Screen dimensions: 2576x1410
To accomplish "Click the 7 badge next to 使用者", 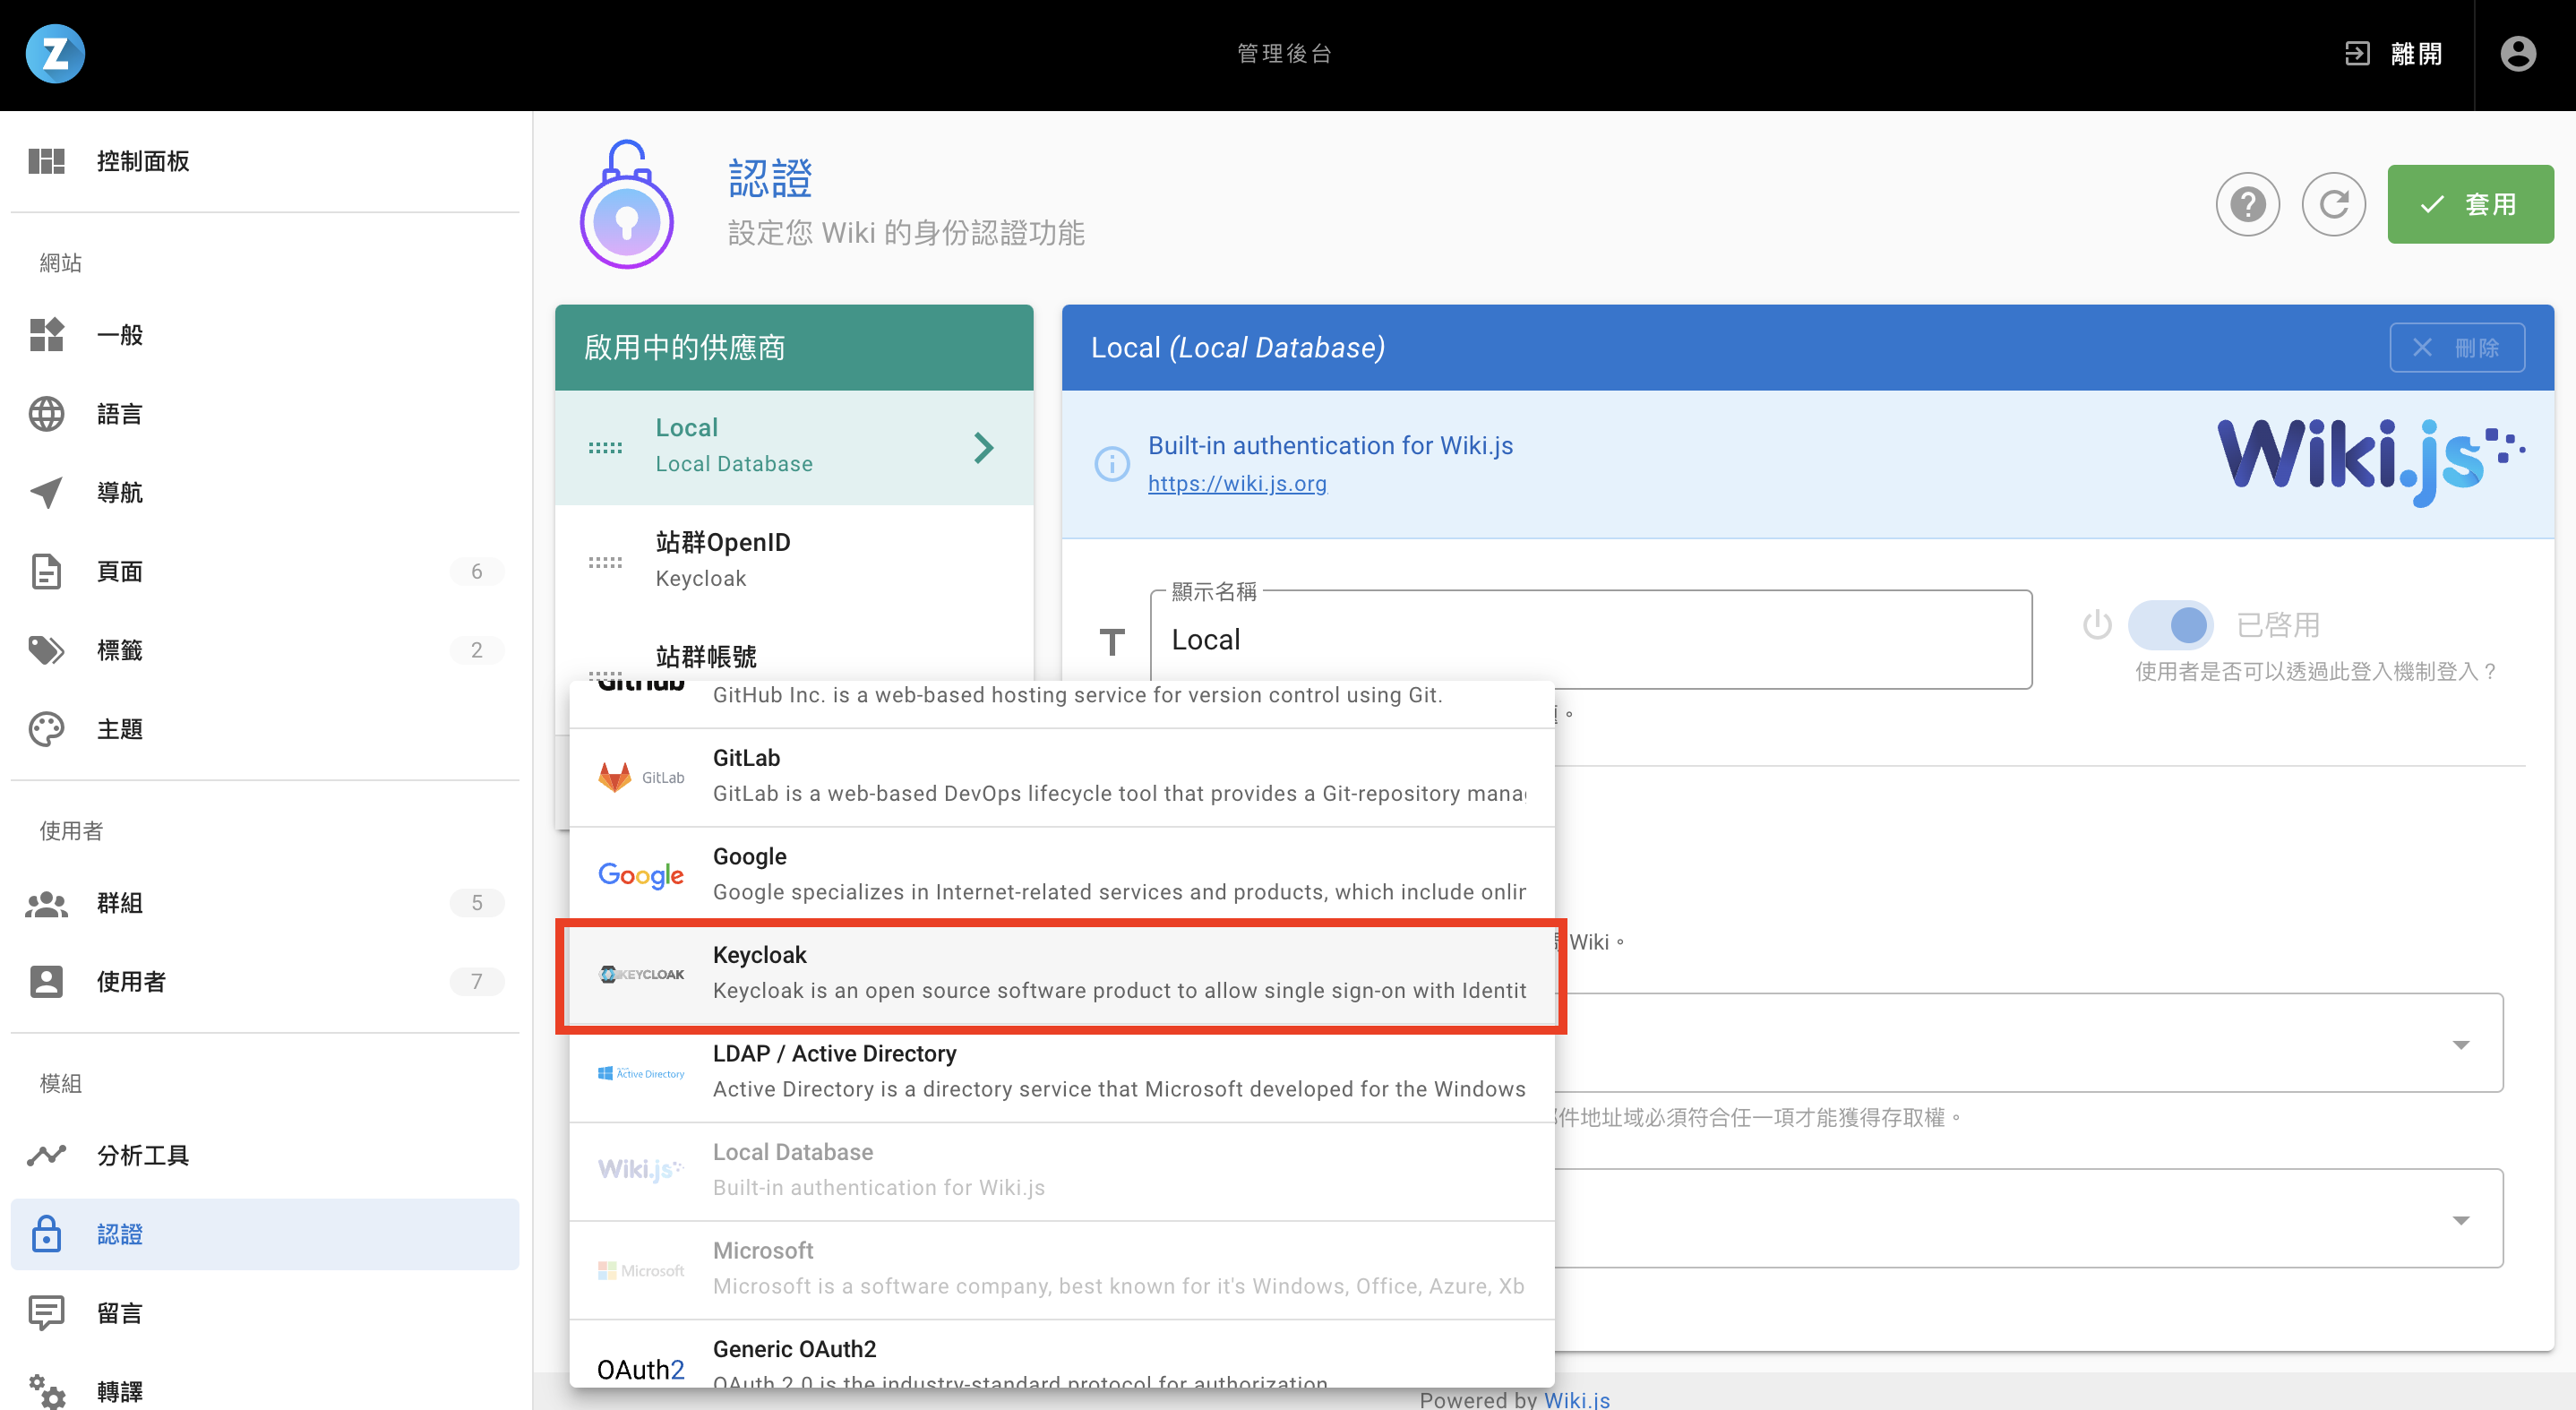I will tap(476, 981).
